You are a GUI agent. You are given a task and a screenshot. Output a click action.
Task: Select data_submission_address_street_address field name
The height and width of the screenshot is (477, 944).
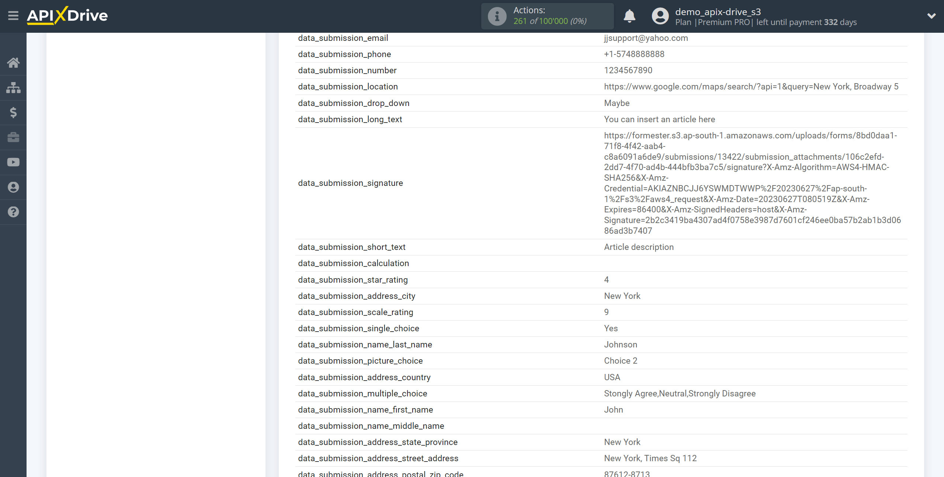378,458
